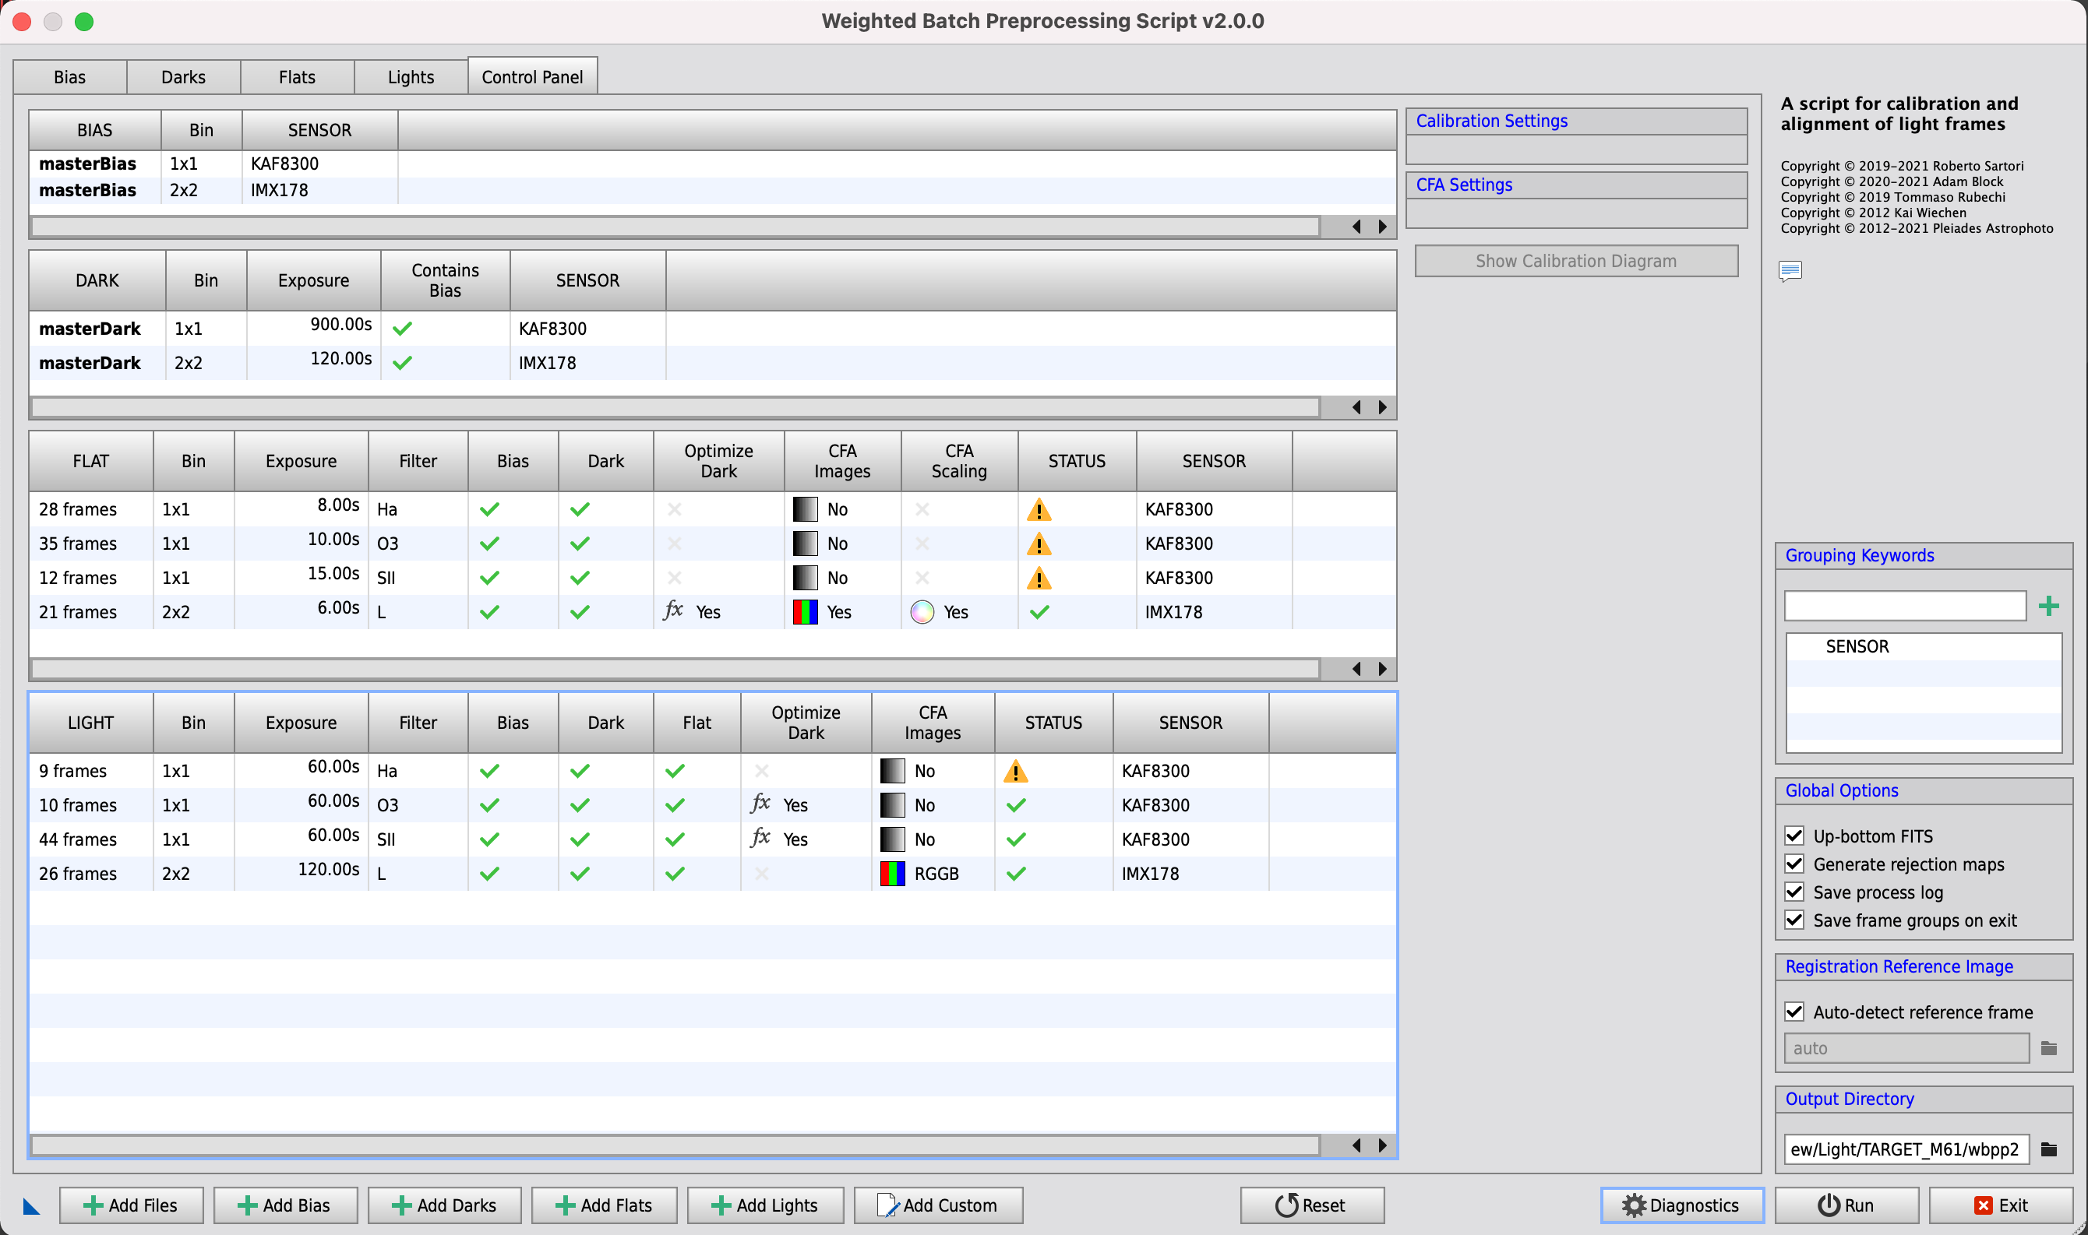The height and width of the screenshot is (1235, 2088).
Task: Click Add Flats button
Action: [605, 1205]
